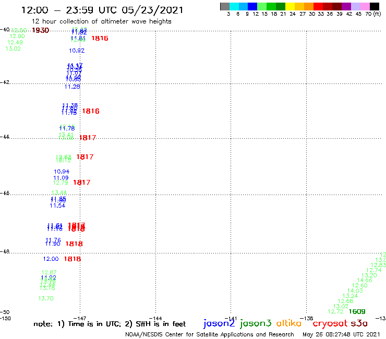Image resolution: width=386 pixels, height=339 pixels.
Task: Select the blue value 10.94
Action: [62, 172]
